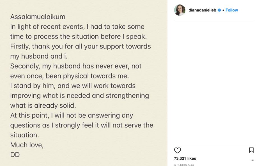This screenshot has width=260, height=166.
Task: Click the statement image to view it
Action: coord(84,83)
